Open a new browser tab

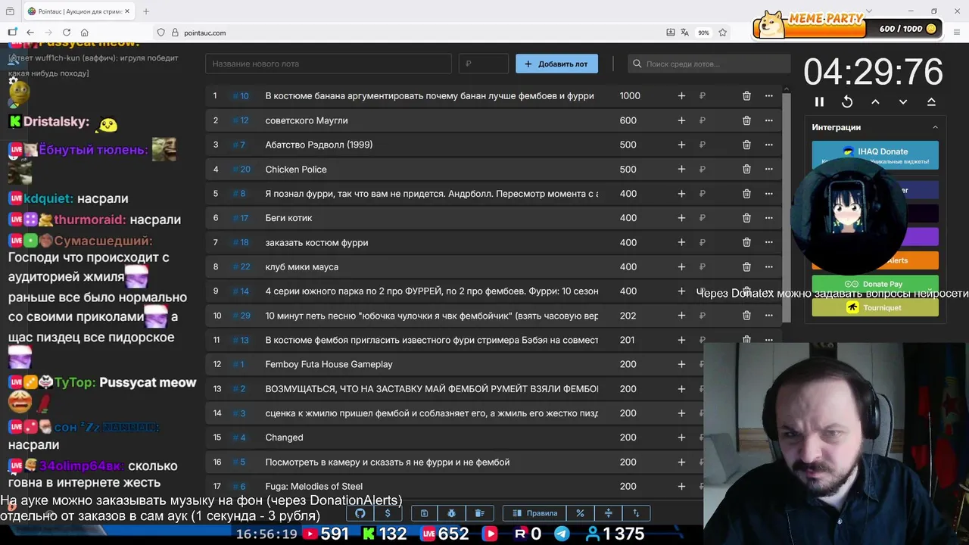(146, 11)
